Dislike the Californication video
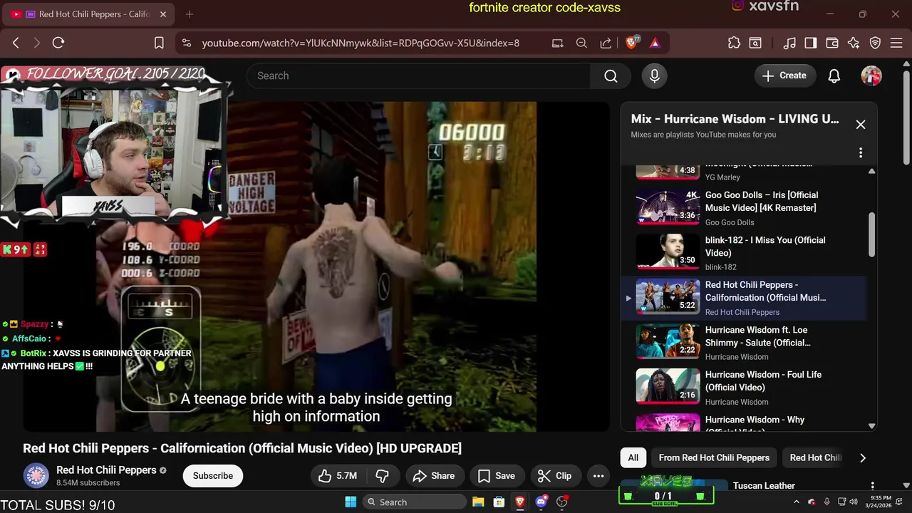This screenshot has height=513, width=912. (383, 475)
